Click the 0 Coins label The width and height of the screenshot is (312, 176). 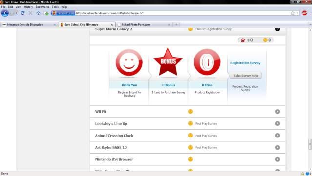coord(207,85)
